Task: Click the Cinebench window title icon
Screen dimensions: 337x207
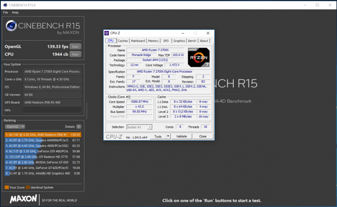Action: click(x=5, y=5)
